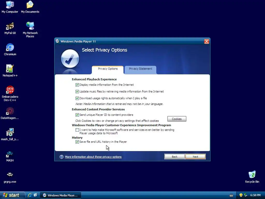Screen dimensions: 265x199
Task: Select MASH desktop shortcut
Action: [10, 156]
